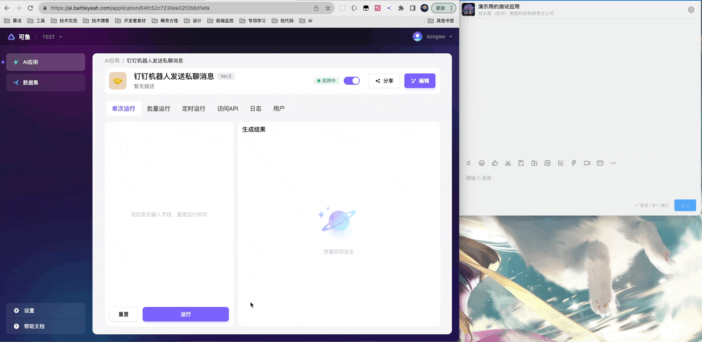Open the Chrome three-dot menu
Viewport: 702px width, 342px height.
click(452, 8)
